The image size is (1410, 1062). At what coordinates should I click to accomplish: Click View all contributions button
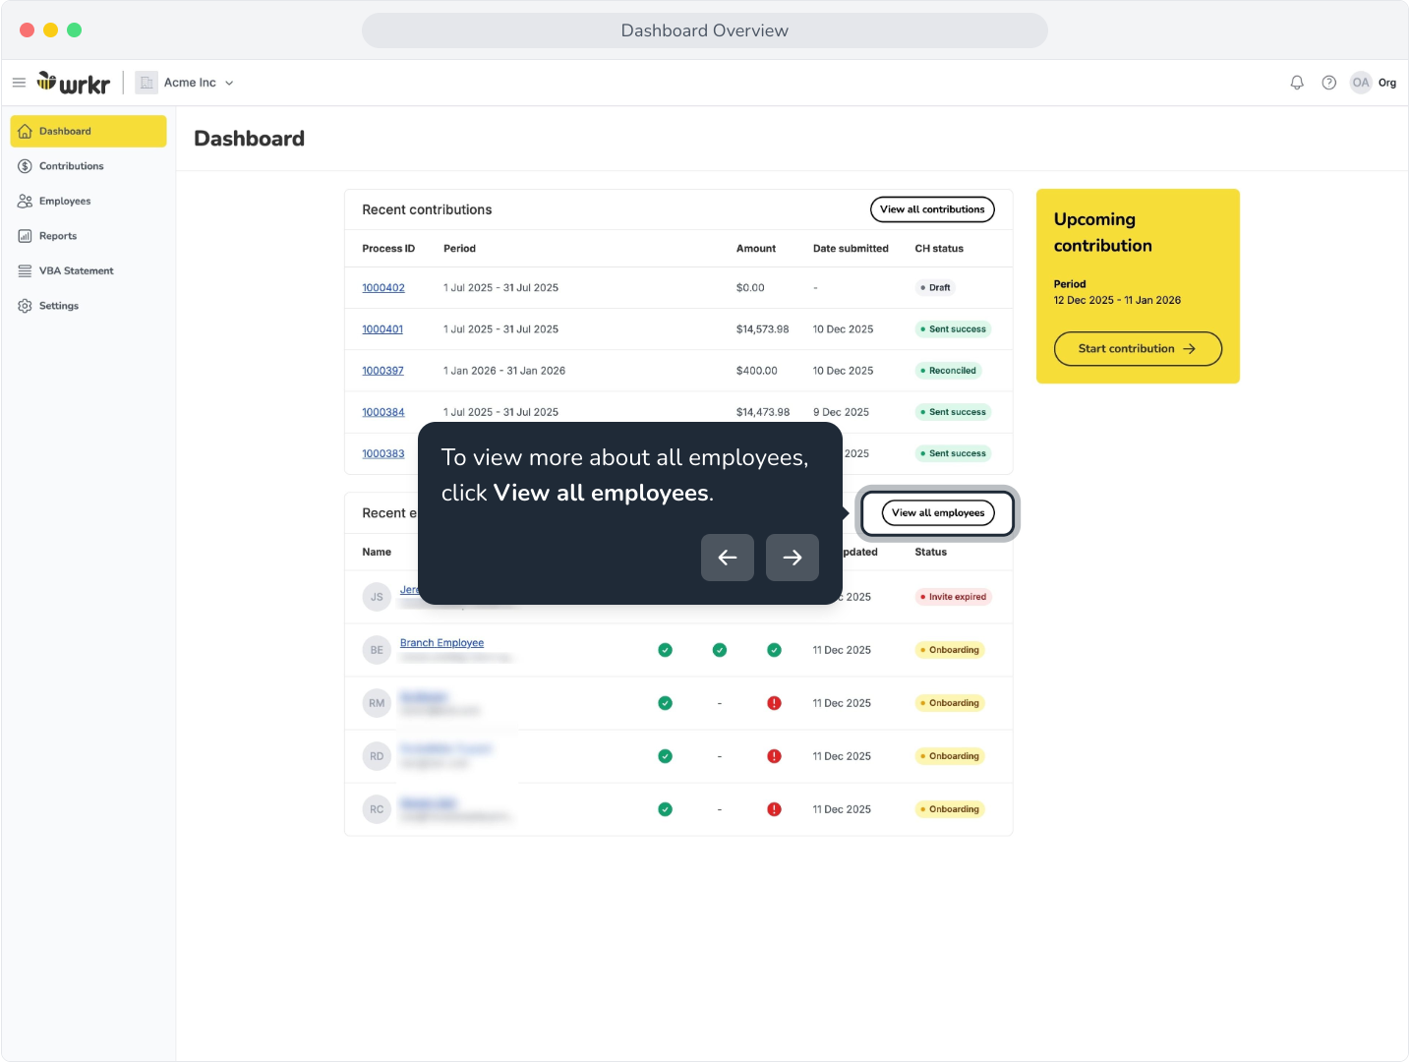(932, 209)
